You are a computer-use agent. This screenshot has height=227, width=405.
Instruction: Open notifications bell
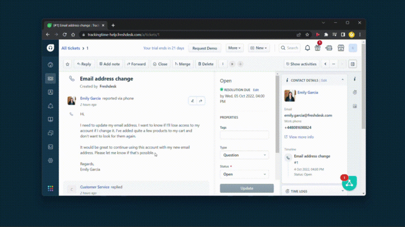tap(308, 48)
